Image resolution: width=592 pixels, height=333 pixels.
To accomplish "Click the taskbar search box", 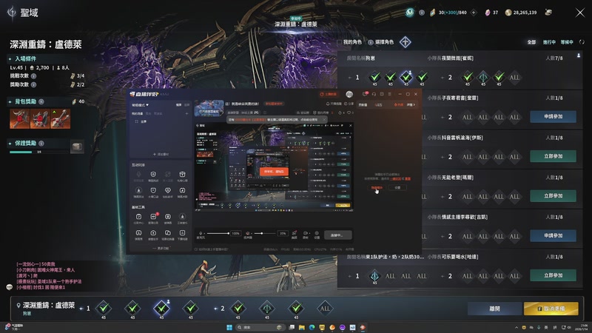I will click(260, 327).
